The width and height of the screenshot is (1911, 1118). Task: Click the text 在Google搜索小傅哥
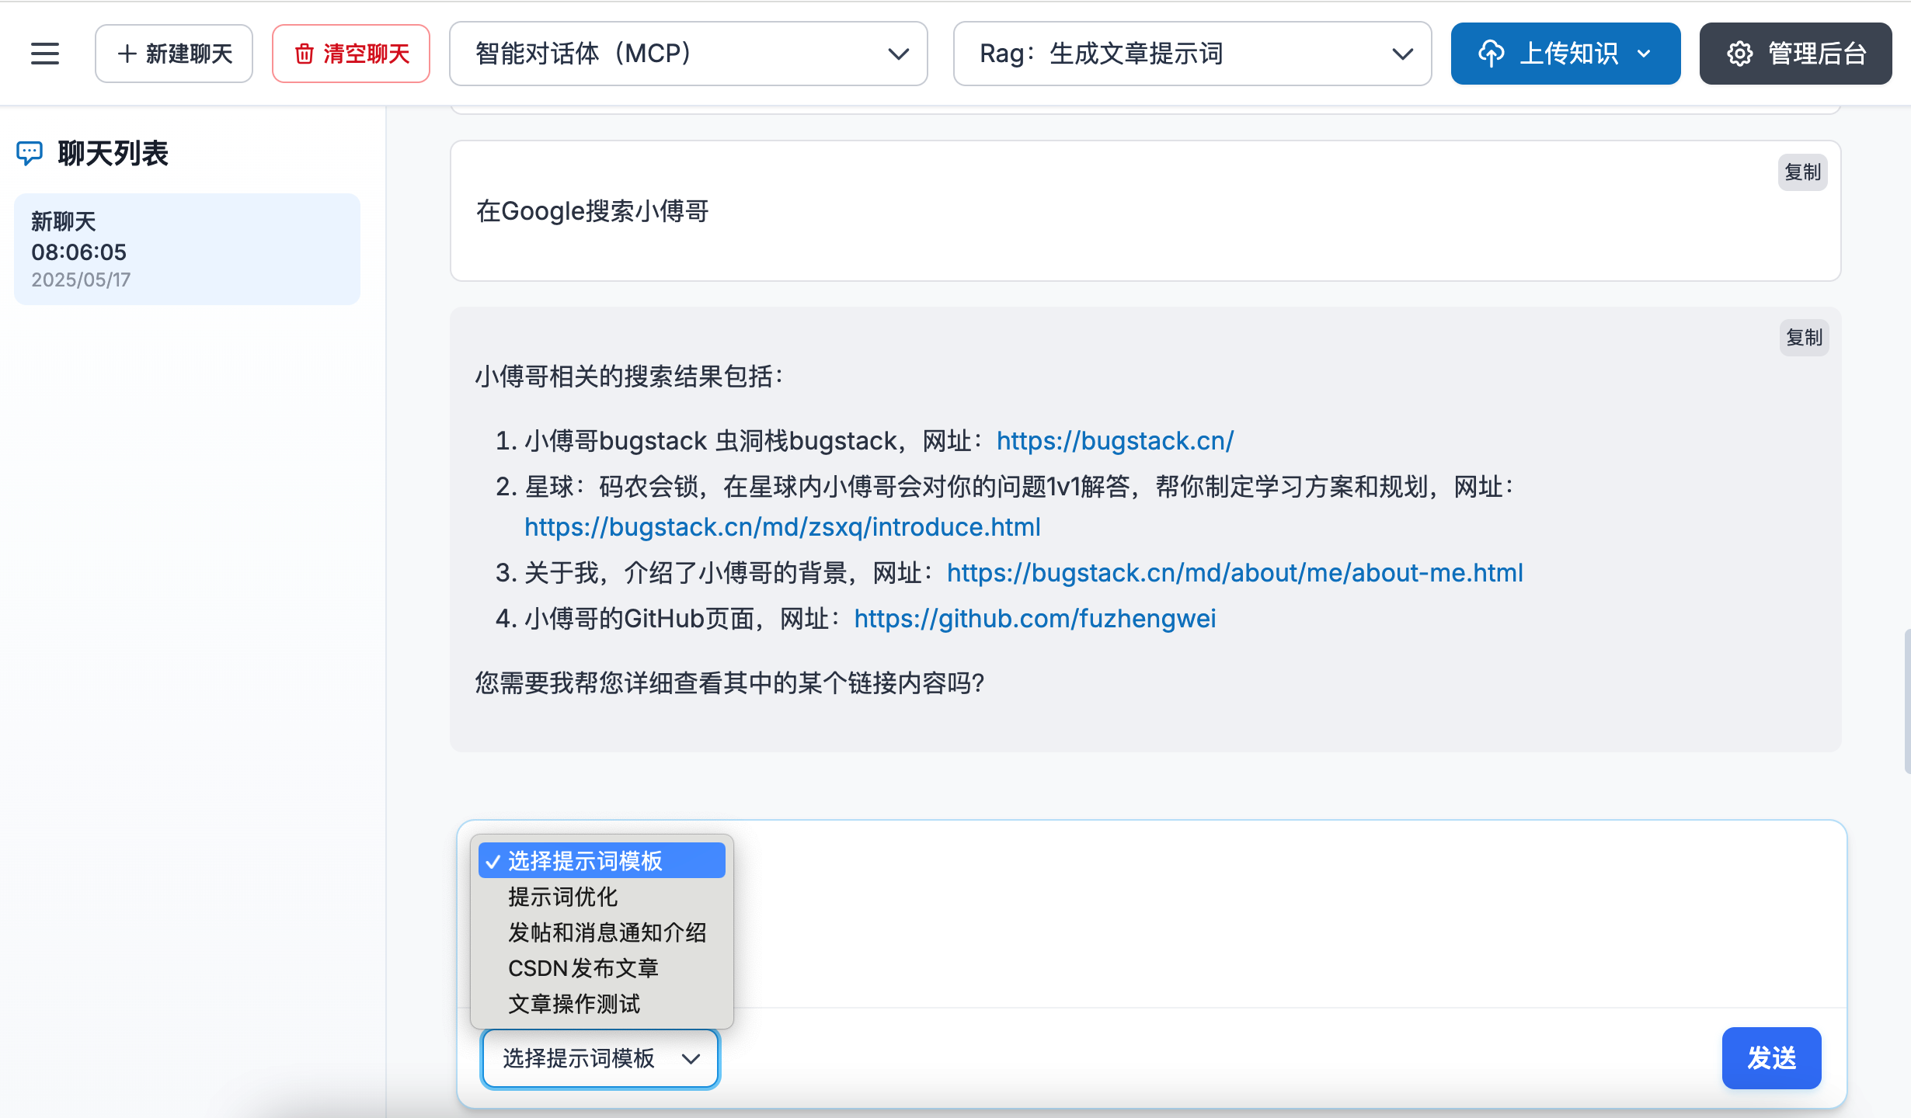click(x=593, y=211)
